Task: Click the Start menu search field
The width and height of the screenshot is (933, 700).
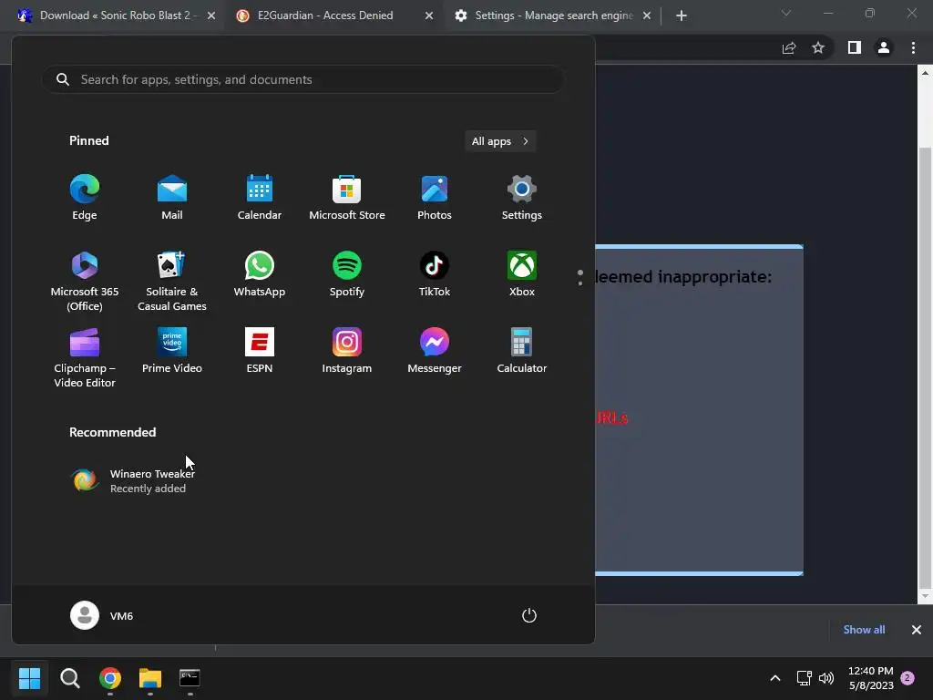Action: click(302, 79)
